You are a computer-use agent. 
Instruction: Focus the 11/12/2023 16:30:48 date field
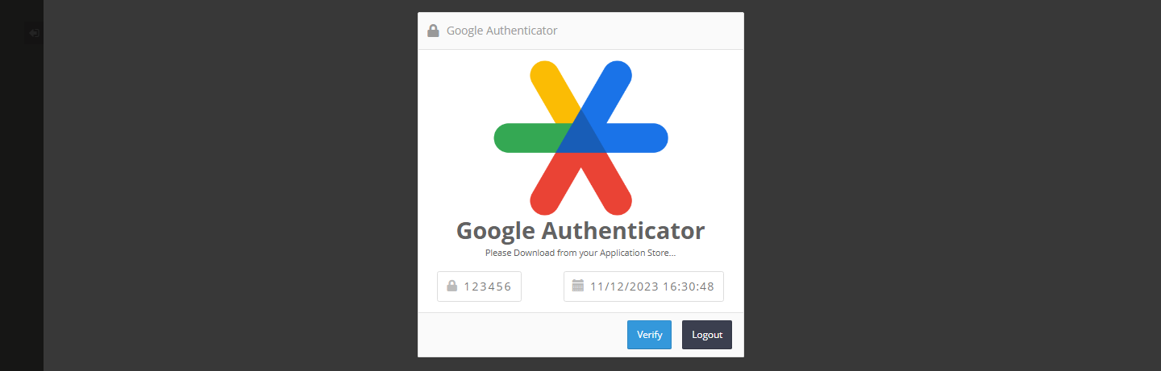pyautogui.click(x=643, y=286)
